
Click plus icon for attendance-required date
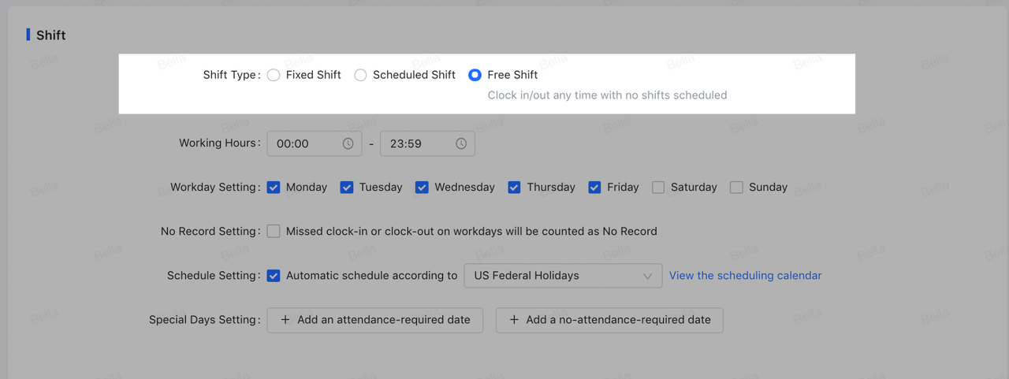point(285,320)
